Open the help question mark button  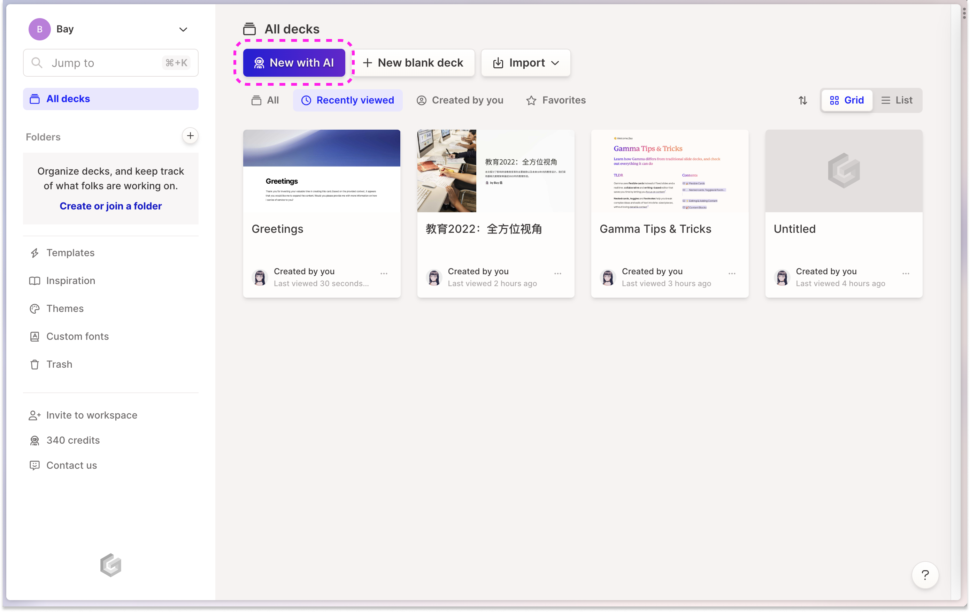925,574
